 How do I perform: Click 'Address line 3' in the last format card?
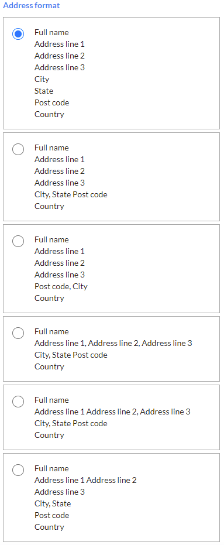point(60,492)
